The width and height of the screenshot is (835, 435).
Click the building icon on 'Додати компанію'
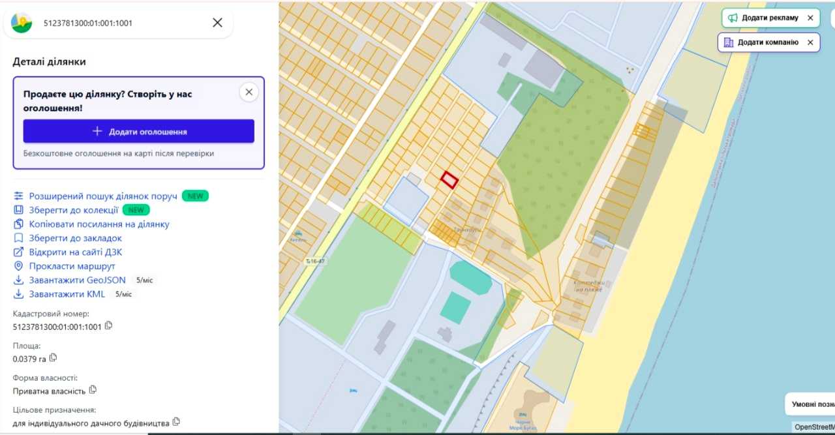click(x=729, y=42)
